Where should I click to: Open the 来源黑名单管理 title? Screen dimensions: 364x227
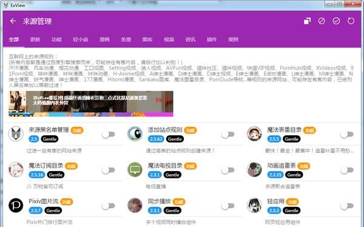click(x=49, y=130)
